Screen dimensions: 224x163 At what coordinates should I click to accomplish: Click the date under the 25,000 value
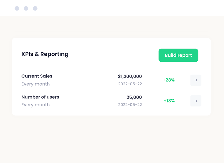point(130,105)
